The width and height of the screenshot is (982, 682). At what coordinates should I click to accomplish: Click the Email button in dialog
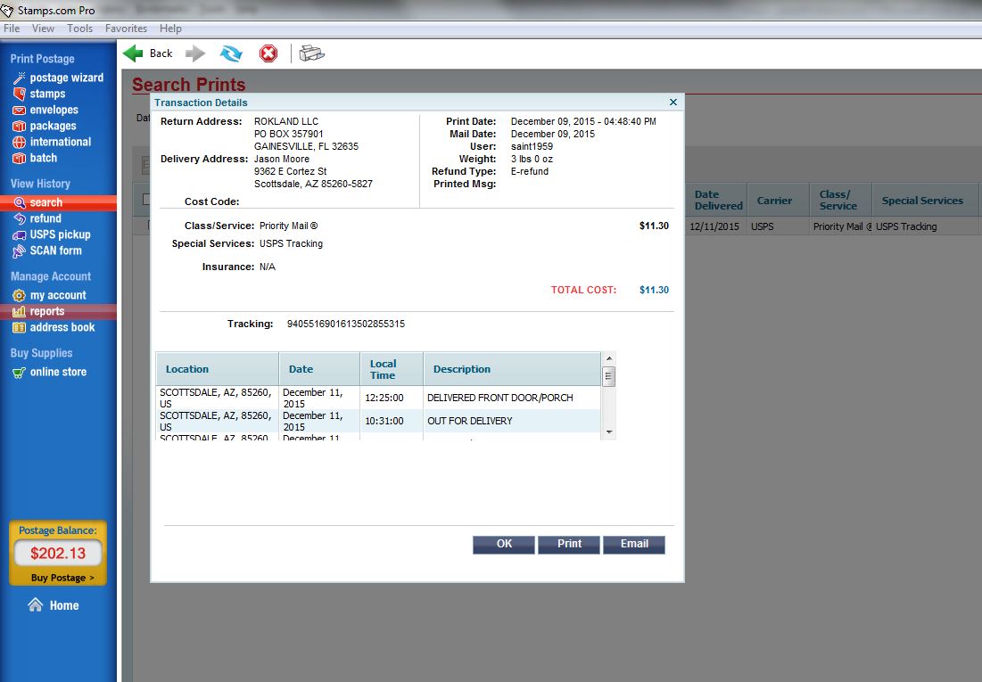coord(634,544)
